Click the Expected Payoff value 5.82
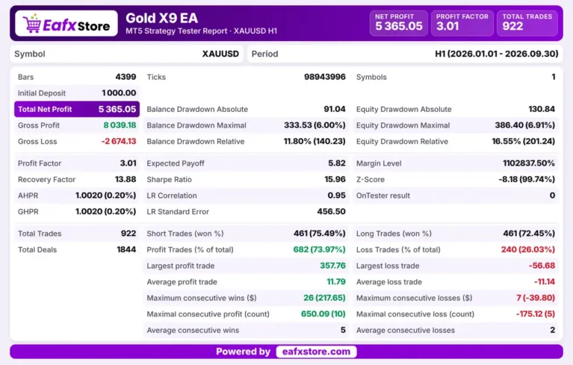The image size is (573, 365). [x=337, y=163]
